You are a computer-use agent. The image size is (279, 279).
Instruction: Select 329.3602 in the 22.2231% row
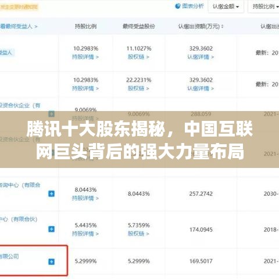tap(201, 80)
